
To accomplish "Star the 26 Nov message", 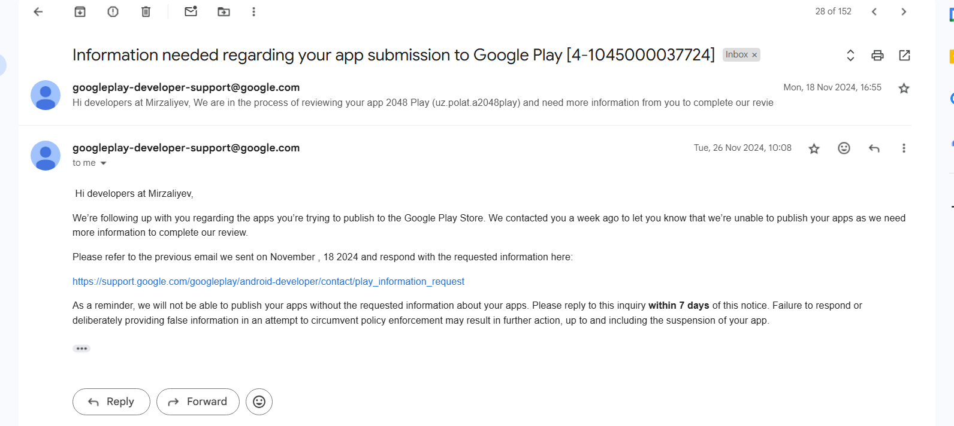I will click(814, 148).
